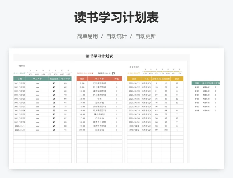Screen dimensions: 233x178
Task: Click the green 学习评分 column header
Action: click(x=65, y=79)
